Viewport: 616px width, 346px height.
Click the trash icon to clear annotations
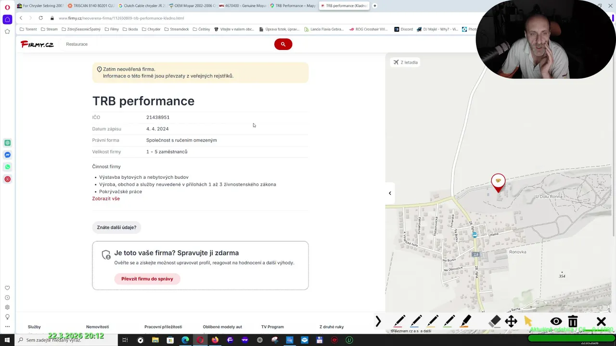(573, 321)
